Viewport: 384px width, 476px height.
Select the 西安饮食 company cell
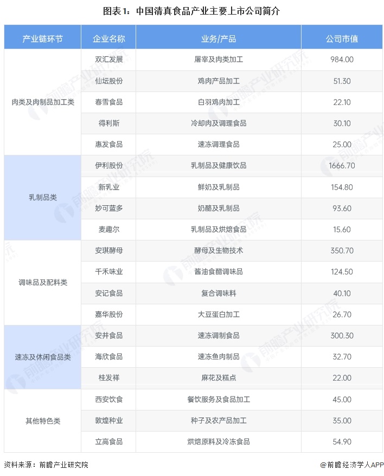click(x=108, y=400)
